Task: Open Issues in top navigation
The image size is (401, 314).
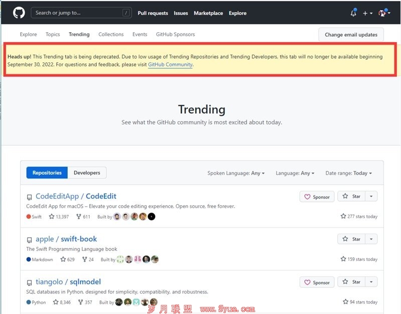Action: 181,13
